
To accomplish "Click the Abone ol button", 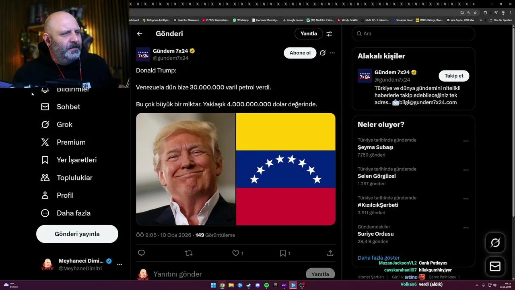I will pos(300,53).
